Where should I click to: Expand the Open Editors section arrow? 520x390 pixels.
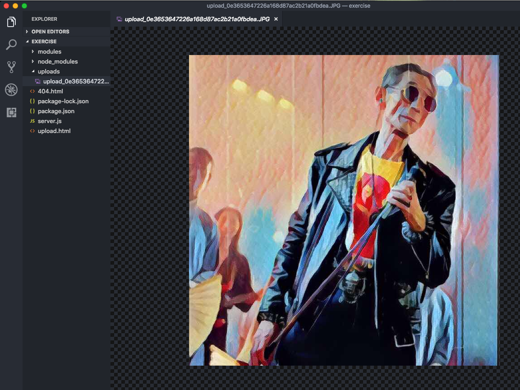click(x=27, y=32)
